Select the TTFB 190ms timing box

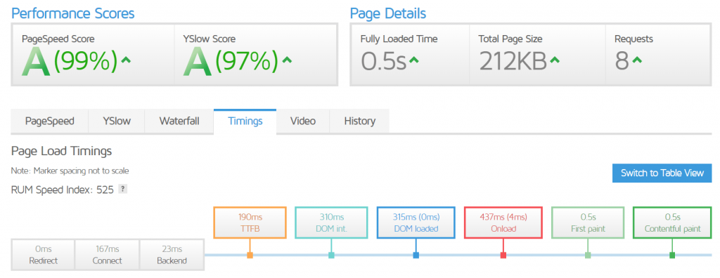[x=250, y=223]
